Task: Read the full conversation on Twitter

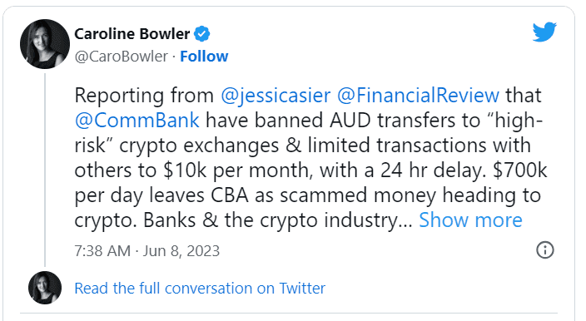Action: point(200,289)
